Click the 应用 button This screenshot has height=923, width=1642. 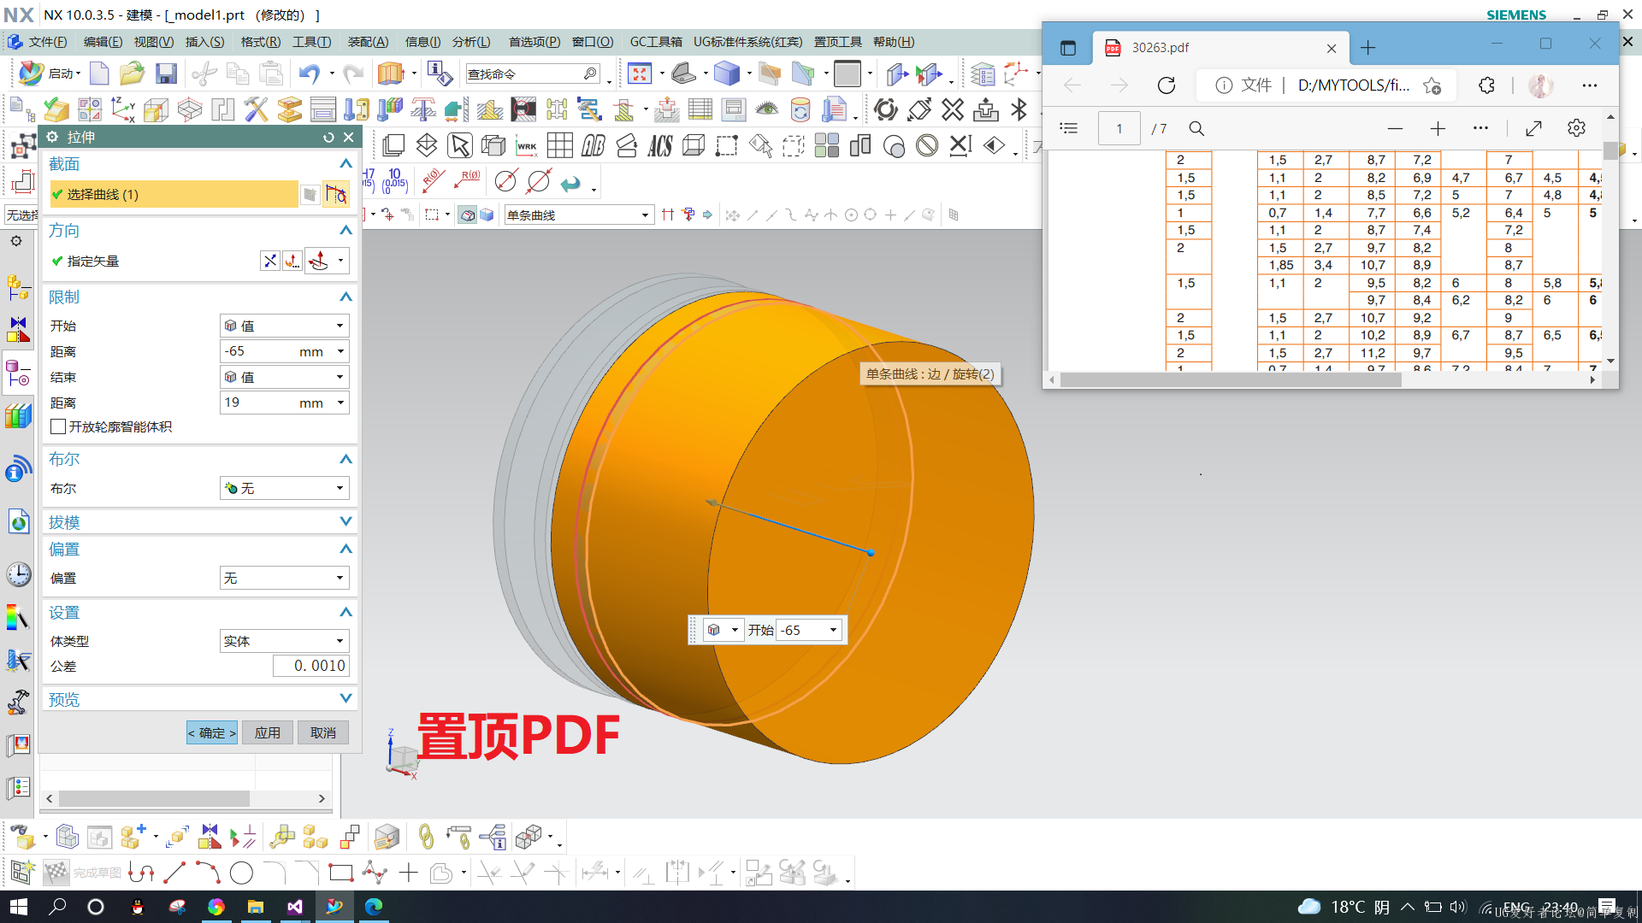pos(268,732)
